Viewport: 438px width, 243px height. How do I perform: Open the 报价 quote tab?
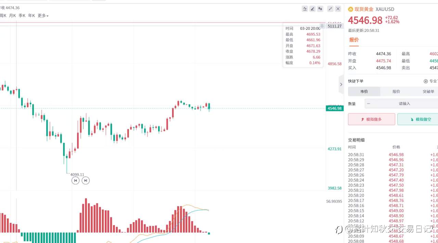click(354, 40)
